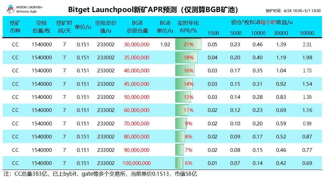Click 1540000 cell in the 50,000,000 row
The image size is (325, 181).
42,97
